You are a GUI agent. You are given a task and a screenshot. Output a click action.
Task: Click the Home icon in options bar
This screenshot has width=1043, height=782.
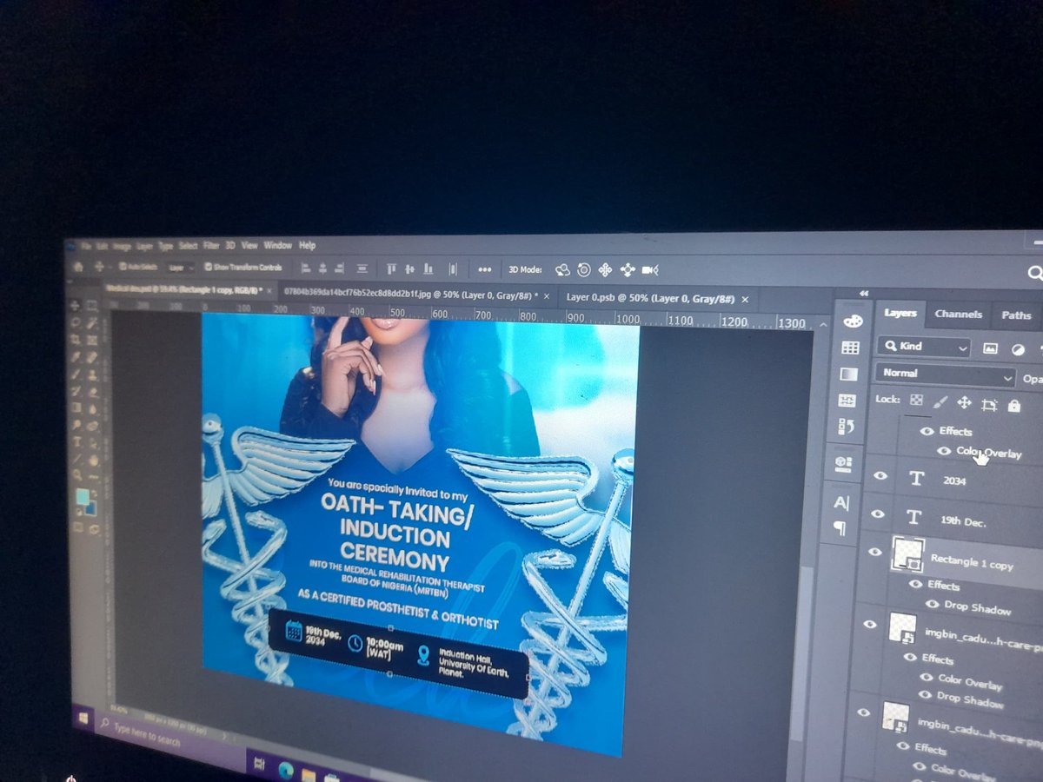click(x=78, y=267)
